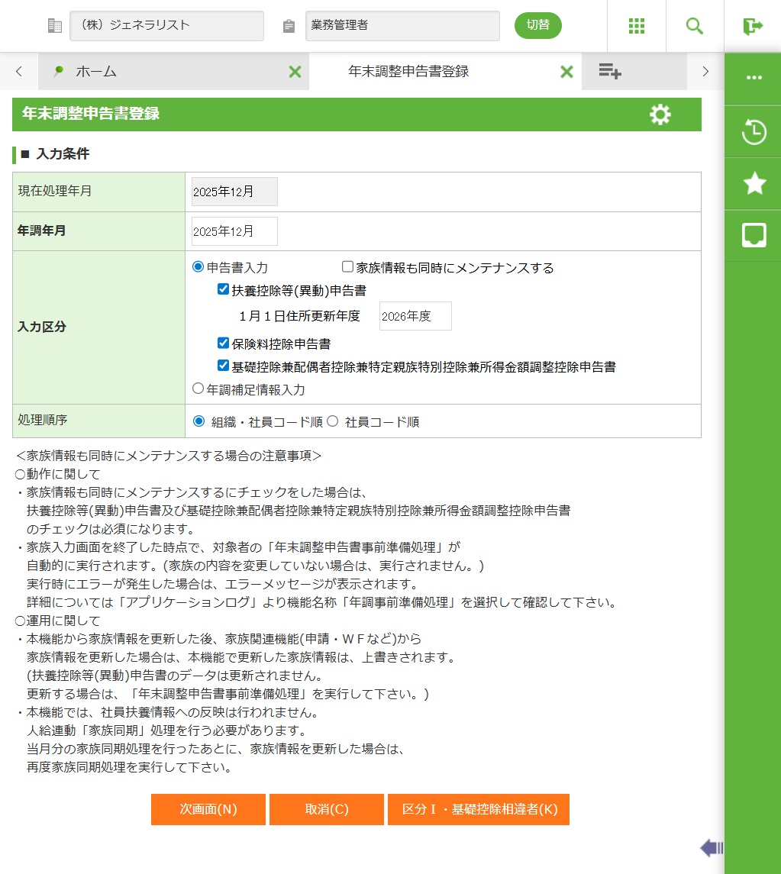The image size is (781, 874).
Task: Click the logout icon in header
Action: (x=753, y=26)
